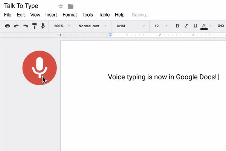Undo the last action
226x151 pixels.
(17, 26)
